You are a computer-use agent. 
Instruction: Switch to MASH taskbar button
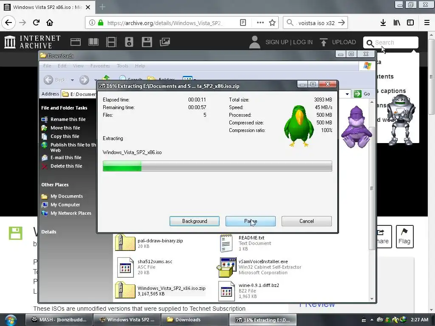pos(59,320)
